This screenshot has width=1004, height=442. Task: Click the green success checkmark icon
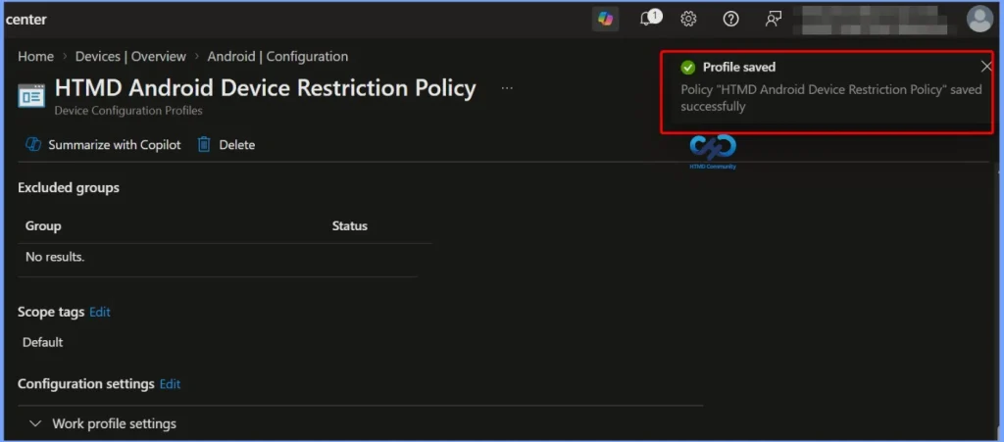688,68
